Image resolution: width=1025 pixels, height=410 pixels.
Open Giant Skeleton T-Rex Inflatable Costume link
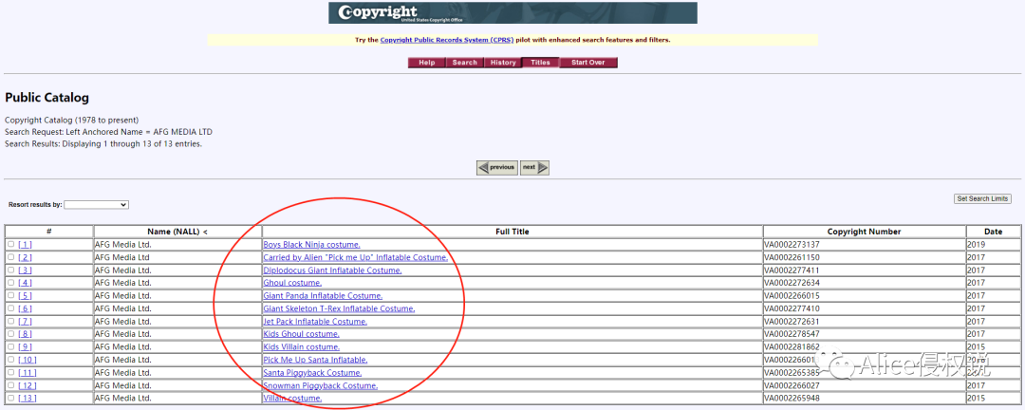pyautogui.click(x=339, y=308)
